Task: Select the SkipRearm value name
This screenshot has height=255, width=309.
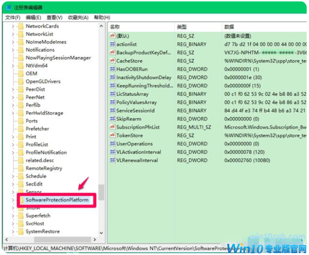Action: click(129, 119)
